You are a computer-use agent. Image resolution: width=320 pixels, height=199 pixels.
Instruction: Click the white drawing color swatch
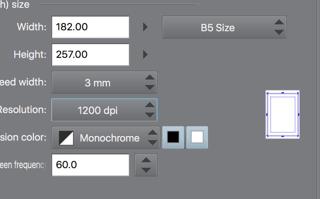click(197, 137)
